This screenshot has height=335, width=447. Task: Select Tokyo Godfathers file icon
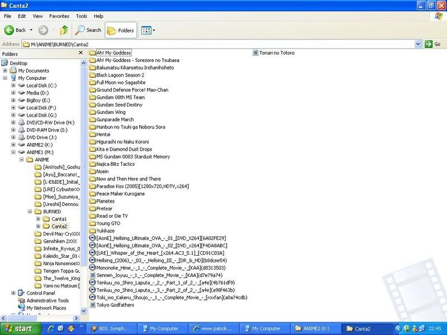92,305
